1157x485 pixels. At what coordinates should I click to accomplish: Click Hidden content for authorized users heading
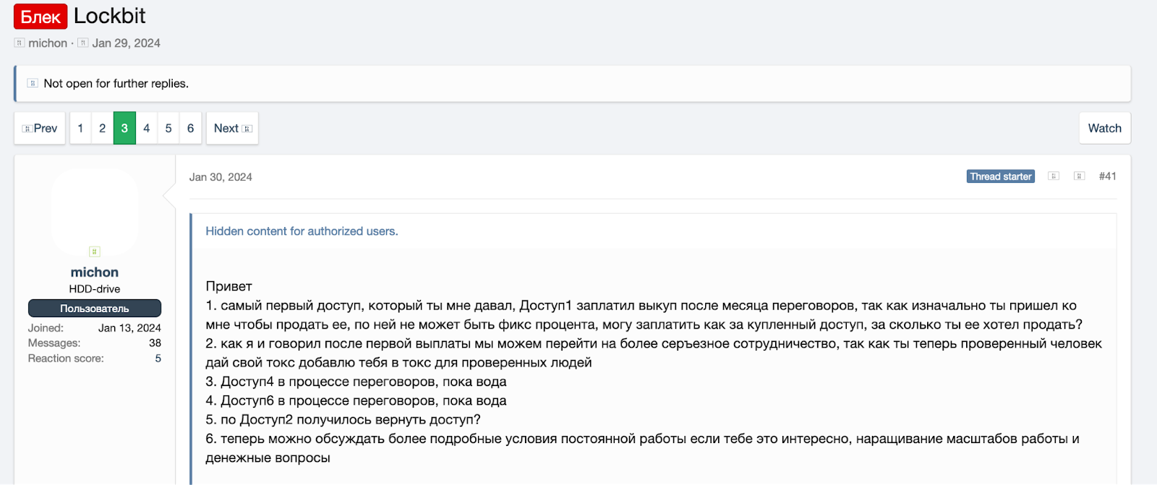pyautogui.click(x=302, y=231)
